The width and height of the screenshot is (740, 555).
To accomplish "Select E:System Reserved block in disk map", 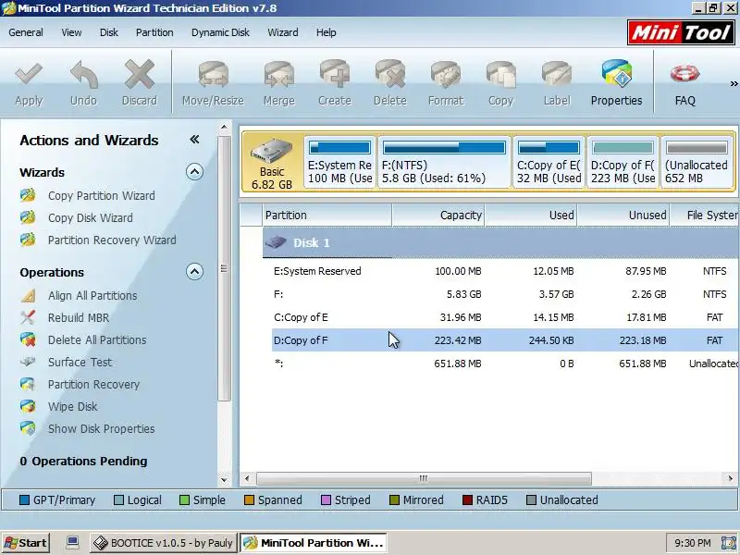I will click(x=339, y=162).
